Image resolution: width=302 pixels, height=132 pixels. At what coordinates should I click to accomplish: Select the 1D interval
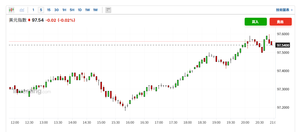pos(79,10)
